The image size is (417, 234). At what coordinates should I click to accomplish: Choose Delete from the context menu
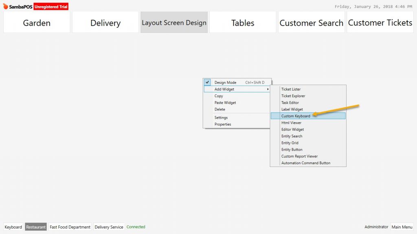point(237,109)
